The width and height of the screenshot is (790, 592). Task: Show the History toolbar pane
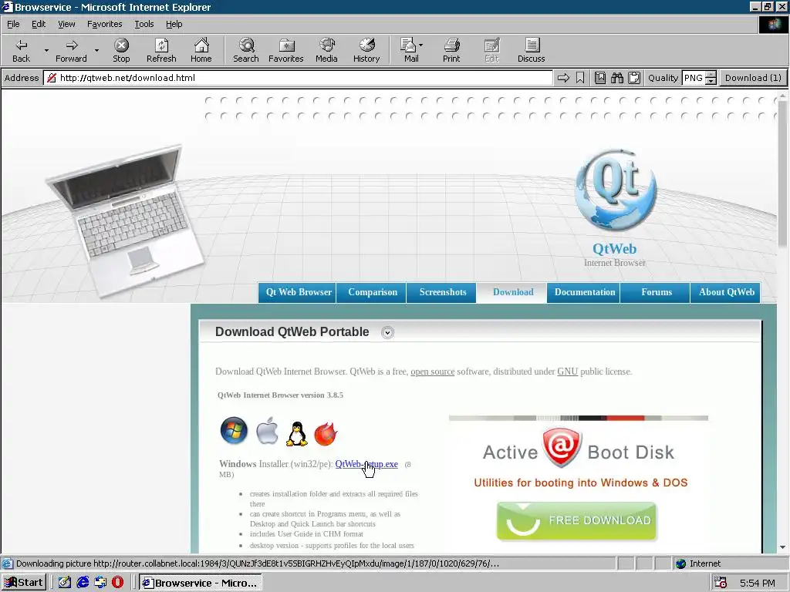tap(366, 50)
